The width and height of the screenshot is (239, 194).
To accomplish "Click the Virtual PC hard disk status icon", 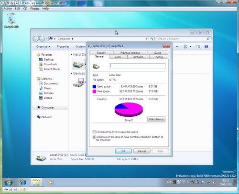I will click(x=6, y=189).
